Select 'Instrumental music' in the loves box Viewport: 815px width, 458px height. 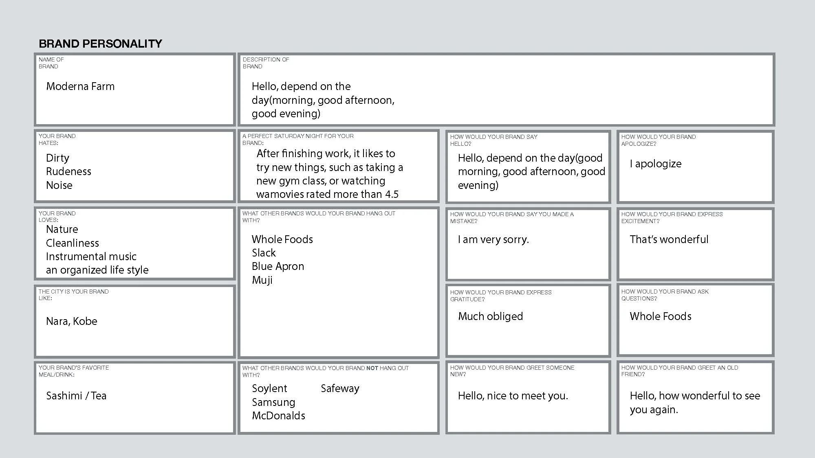tap(91, 256)
